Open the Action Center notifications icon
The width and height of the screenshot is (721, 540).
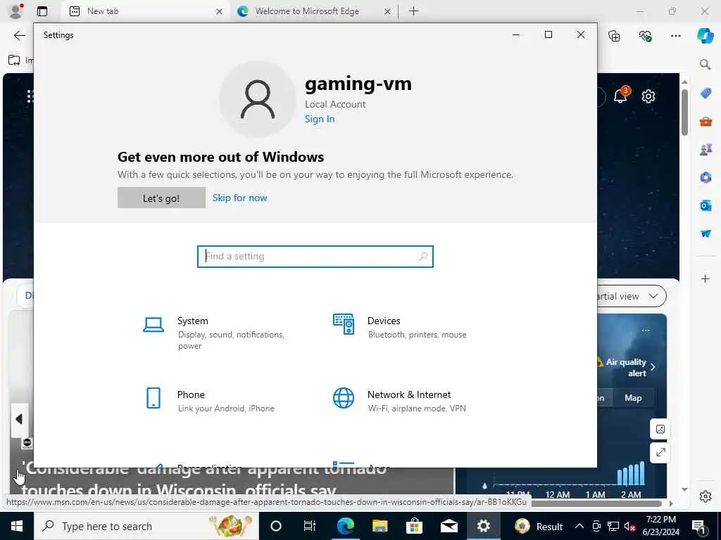coord(699,526)
